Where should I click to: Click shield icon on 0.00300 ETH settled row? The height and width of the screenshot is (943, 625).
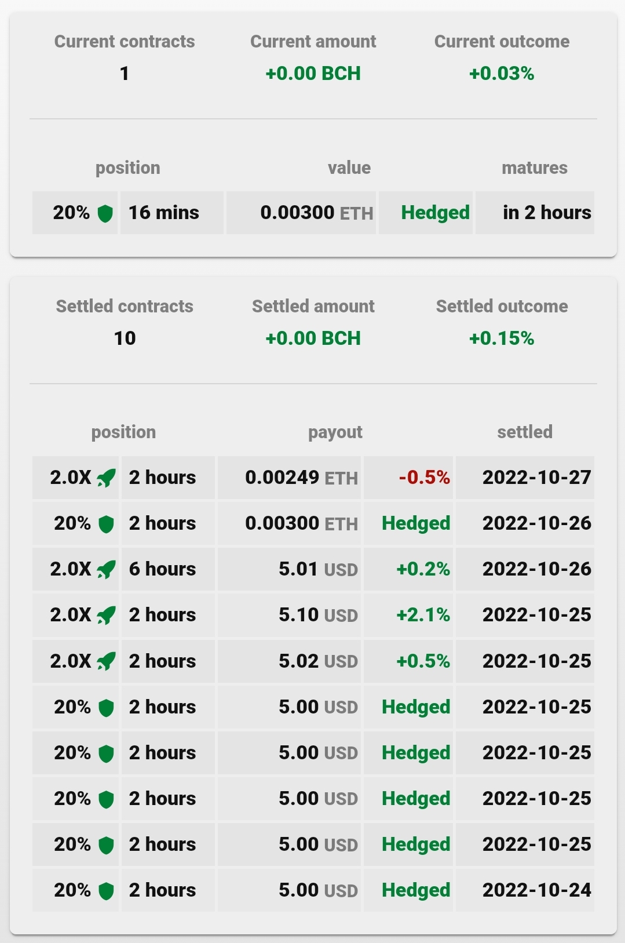point(106,524)
